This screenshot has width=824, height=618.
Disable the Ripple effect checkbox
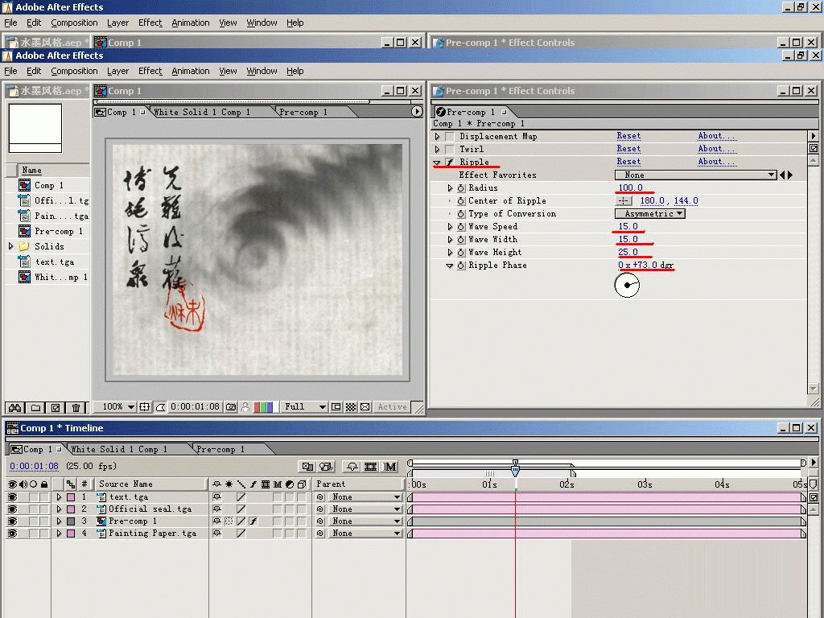click(x=450, y=162)
